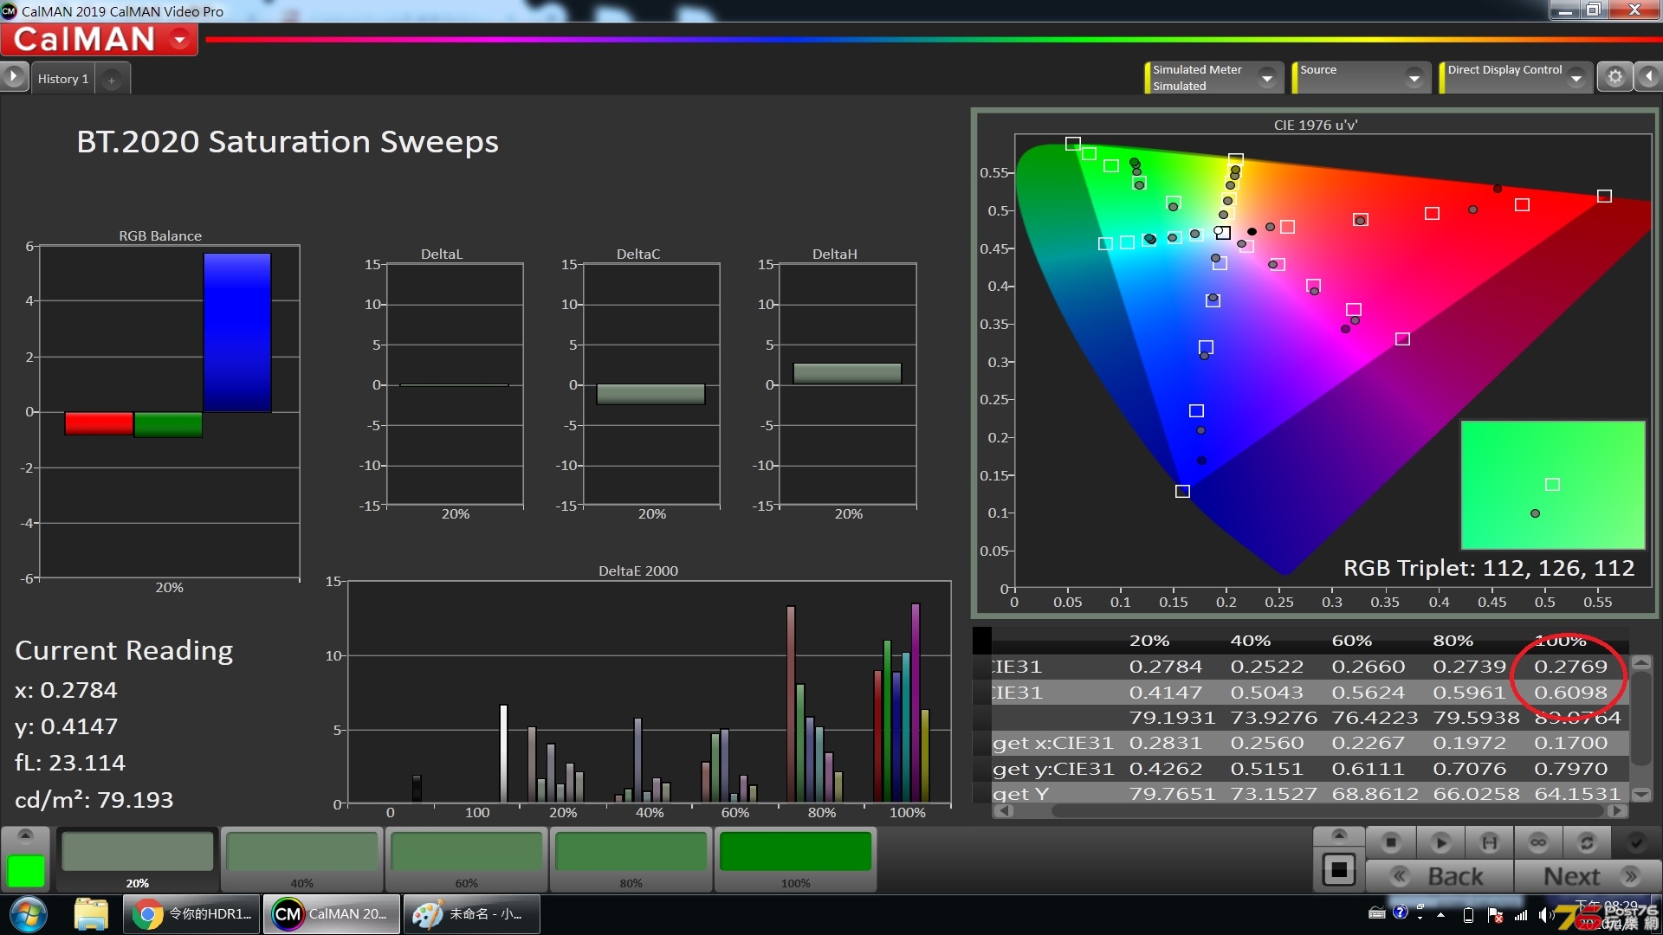Advance workflow with Next button
This screenshot has width=1663, height=935.
pyautogui.click(x=1589, y=876)
